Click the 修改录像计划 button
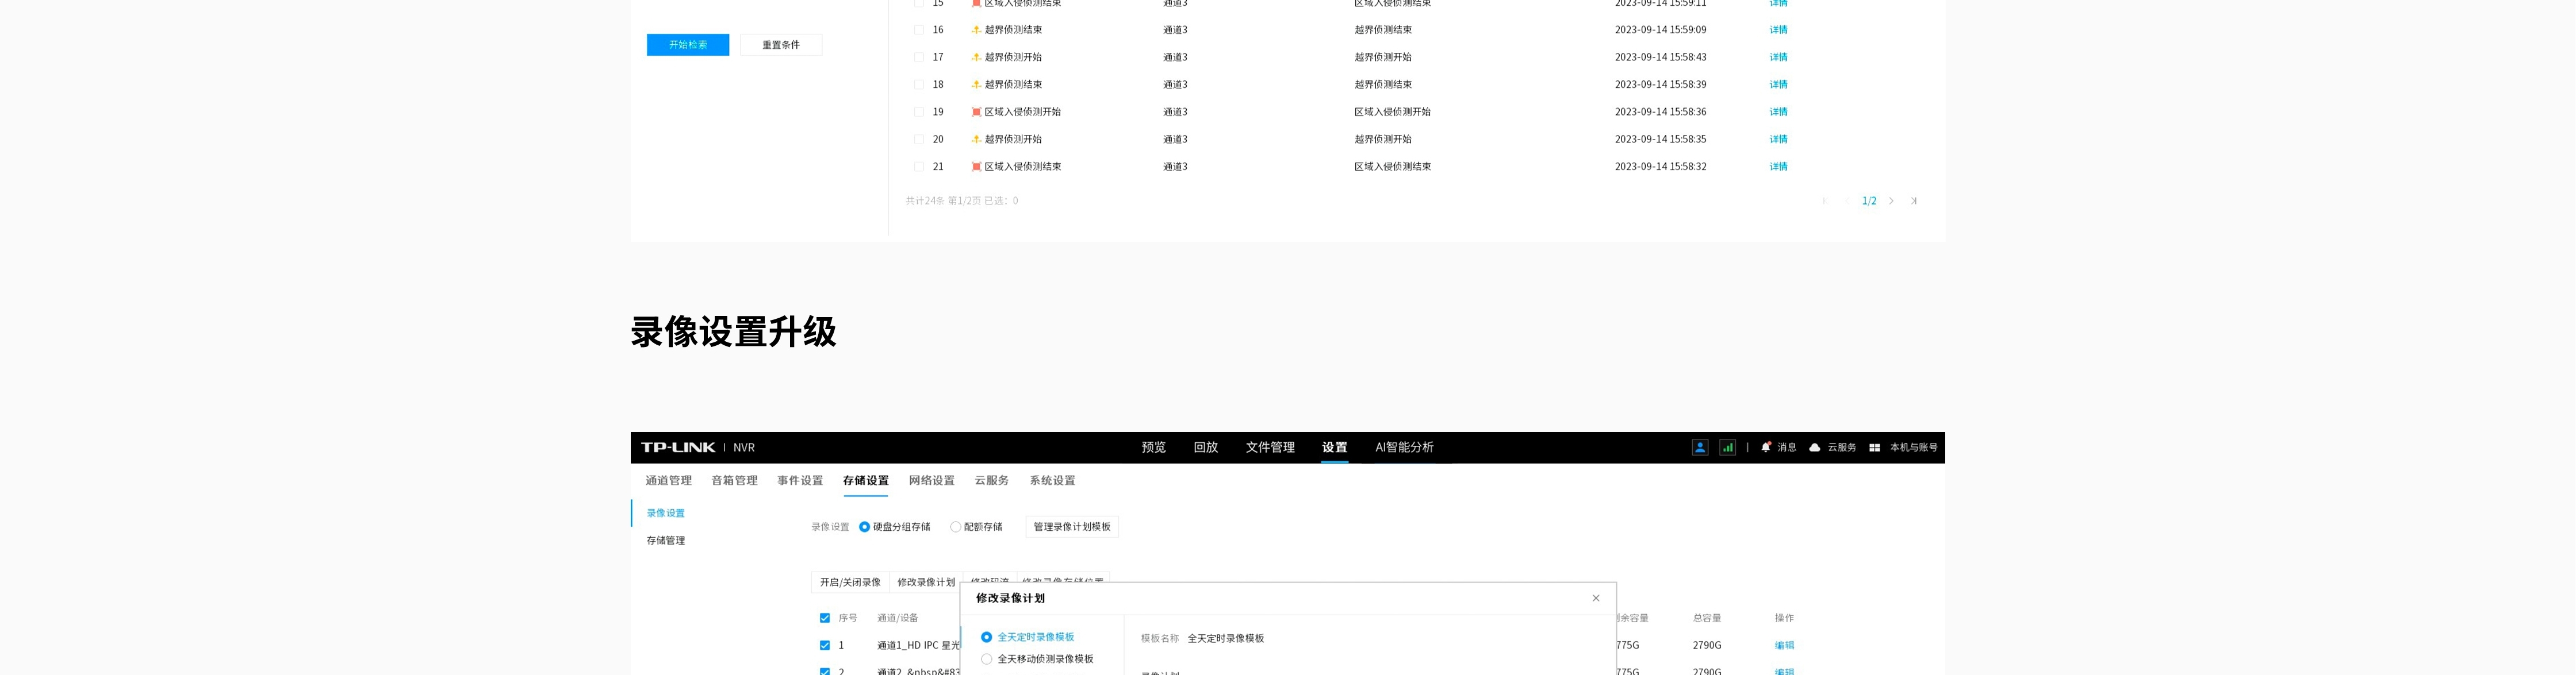 925,582
